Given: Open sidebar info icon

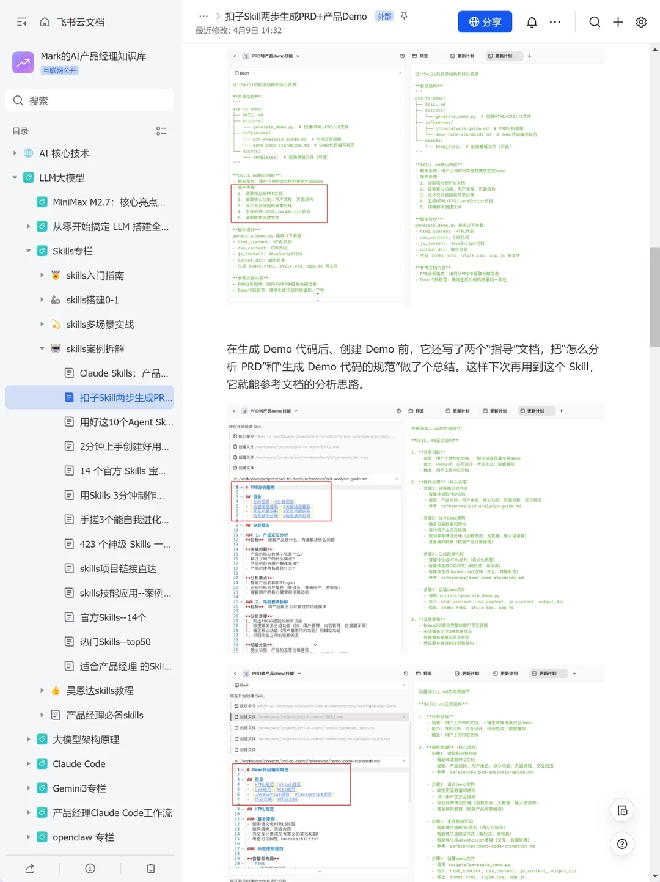Looking at the screenshot, I should pos(90,869).
